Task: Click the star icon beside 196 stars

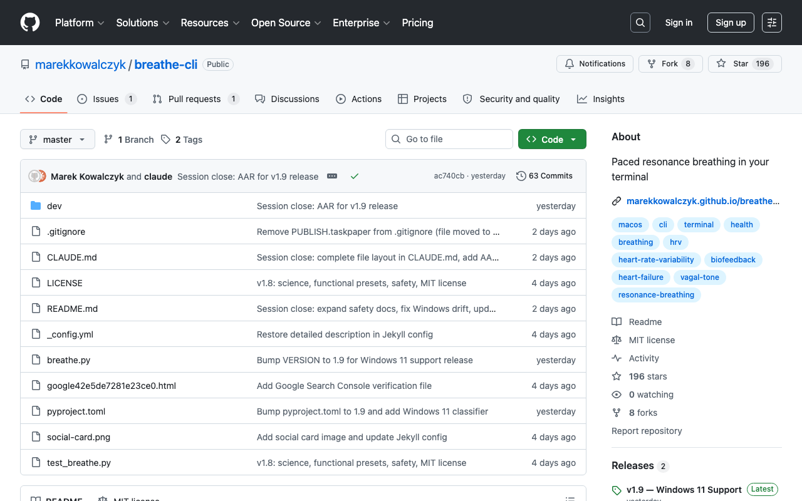Action: (x=617, y=376)
